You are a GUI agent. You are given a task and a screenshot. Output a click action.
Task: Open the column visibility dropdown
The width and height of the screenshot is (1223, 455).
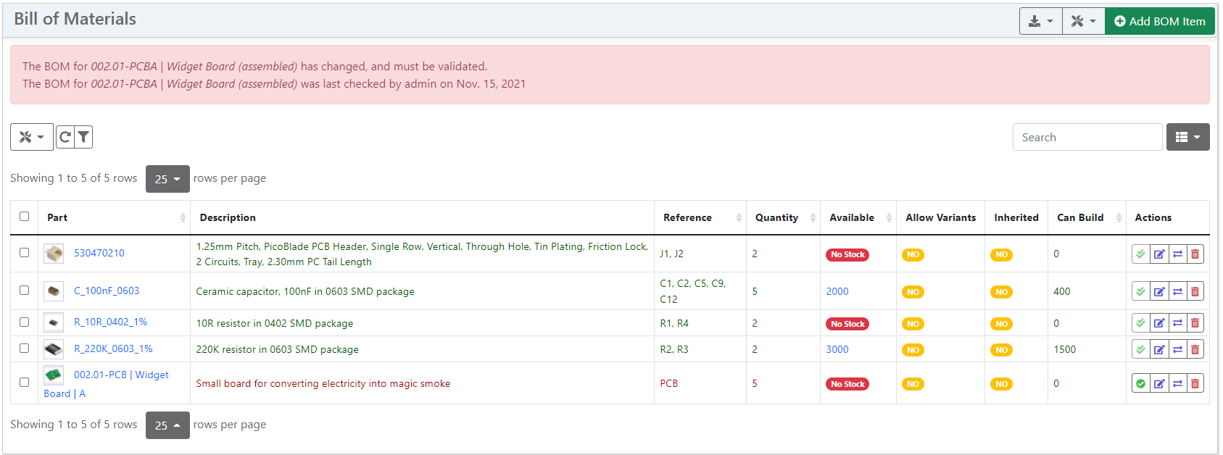coord(1187,137)
